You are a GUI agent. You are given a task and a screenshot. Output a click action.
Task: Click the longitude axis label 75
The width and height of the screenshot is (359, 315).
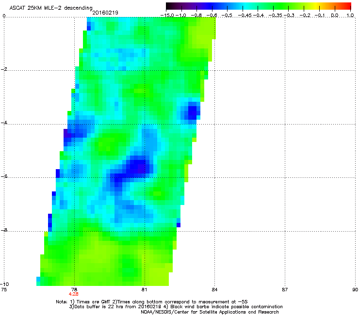(4, 290)
